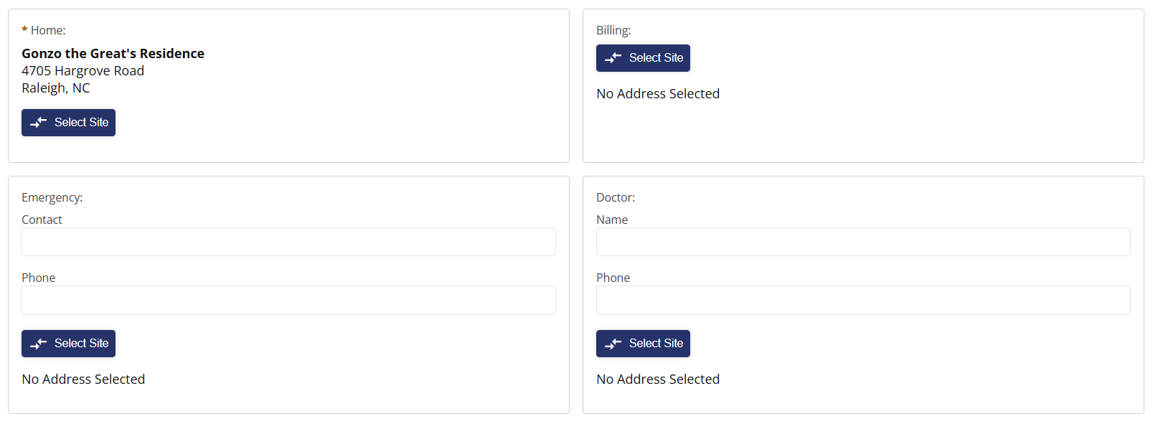Image resolution: width=1153 pixels, height=429 pixels.
Task: Pick a site for the Doctor section
Action: (x=643, y=344)
